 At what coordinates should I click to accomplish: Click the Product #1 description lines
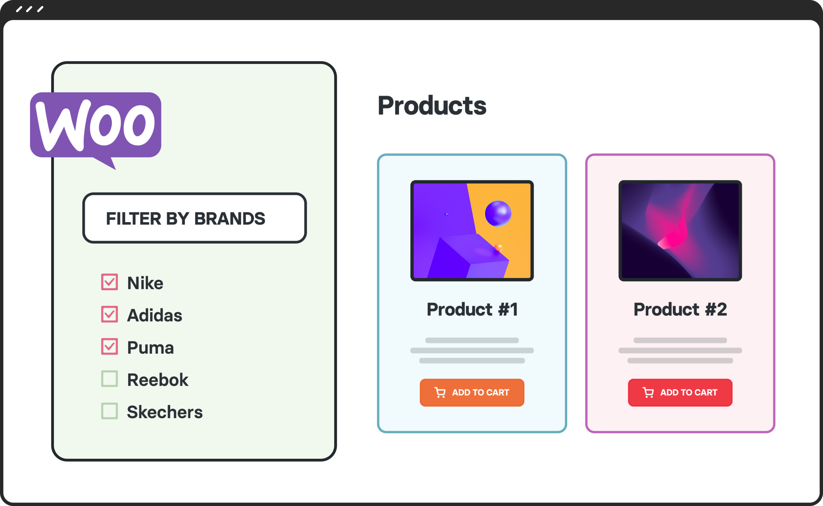tap(472, 350)
